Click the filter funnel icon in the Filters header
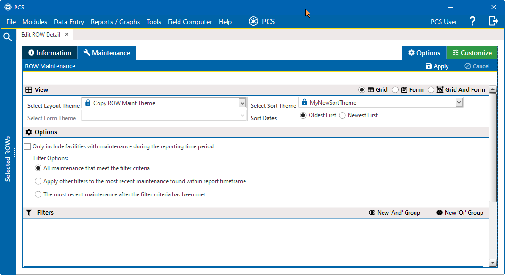505x275 pixels. pyautogui.click(x=28, y=212)
